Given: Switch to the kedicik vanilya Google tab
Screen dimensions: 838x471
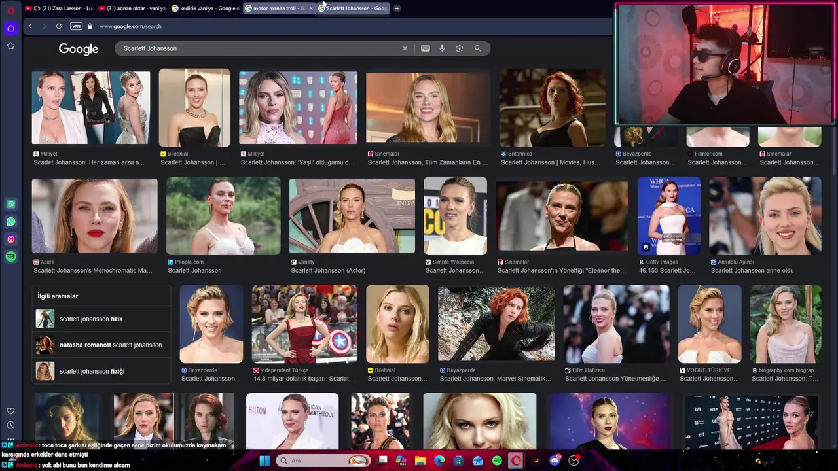Looking at the screenshot, I should (205, 9).
